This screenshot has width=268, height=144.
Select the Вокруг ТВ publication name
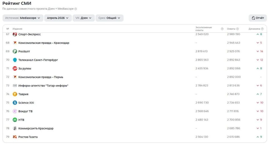click(x=25, y=111)
